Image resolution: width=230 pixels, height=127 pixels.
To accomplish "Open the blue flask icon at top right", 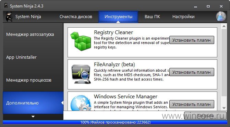I will (221, 16).
